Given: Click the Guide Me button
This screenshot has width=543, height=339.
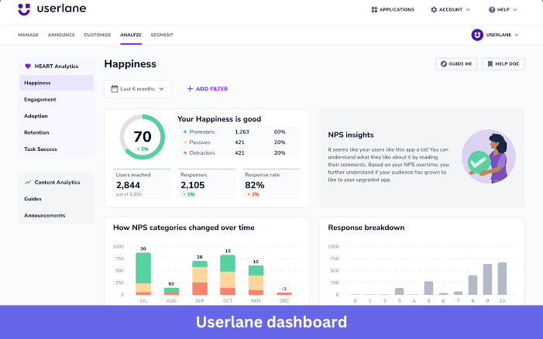Looking at the screenshot, I should click(456, 64).
